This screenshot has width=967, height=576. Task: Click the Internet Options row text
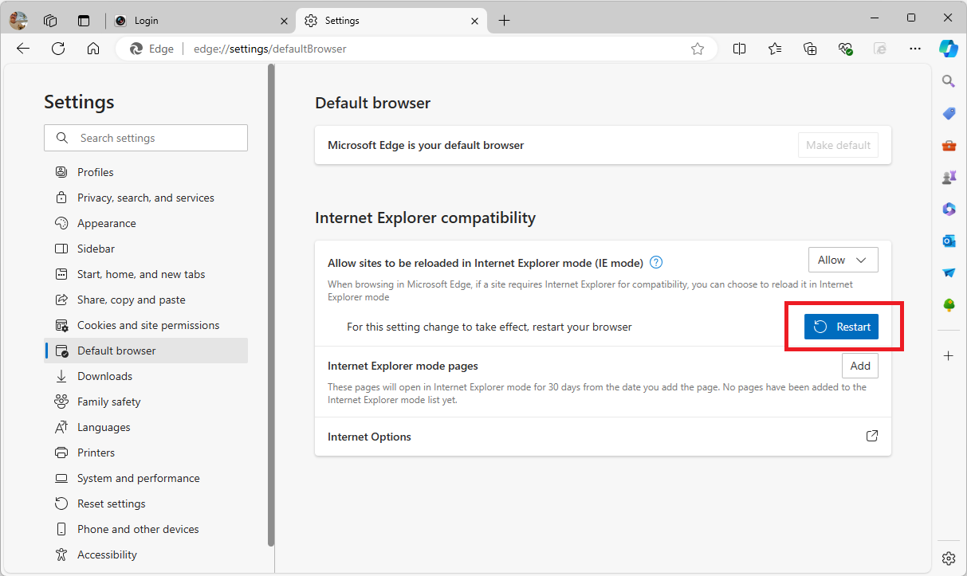coord(369,437)
